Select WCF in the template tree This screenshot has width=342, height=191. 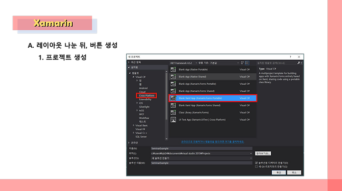[x=142, y=114]
